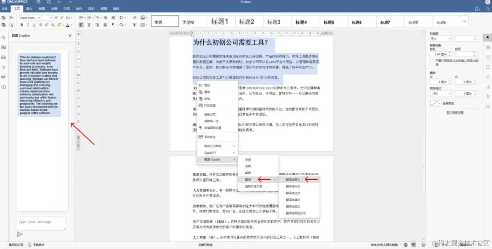Pick the 背景颜色 background color swatch
The image size is (492, 249).
tap(434, 103)
